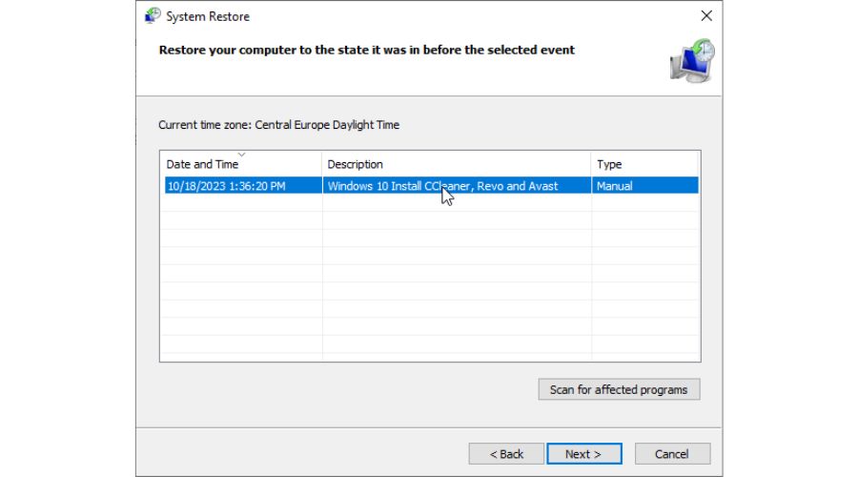The height and width of the screenshot is (477, 858).
Task: Select the 10/18/2023 1:36:20 PM restore point
Action: (x=226, y=186)
